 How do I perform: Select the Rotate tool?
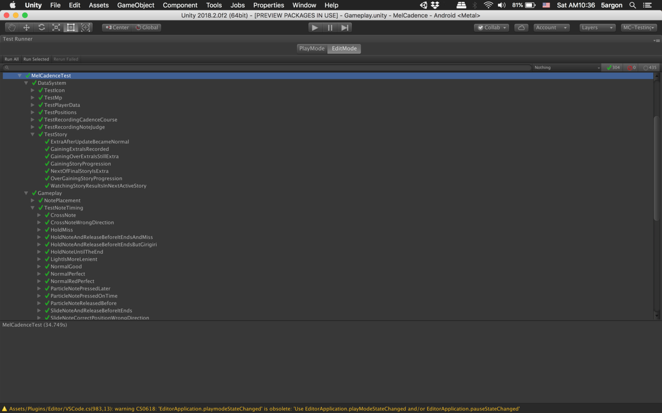[x=41, y=28]
